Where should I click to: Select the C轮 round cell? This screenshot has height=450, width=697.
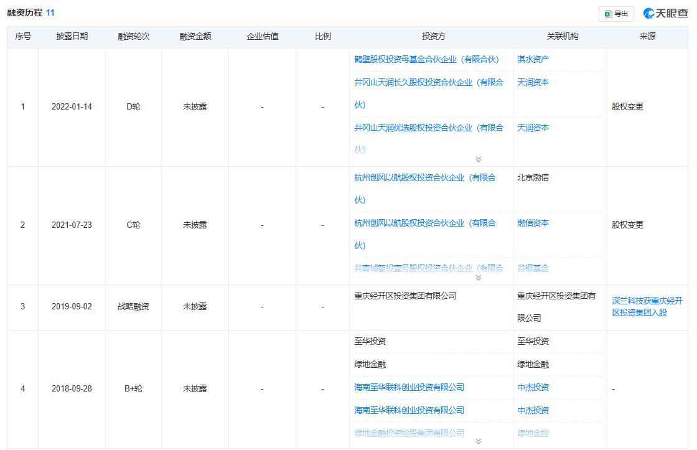[x=133, y=225]
